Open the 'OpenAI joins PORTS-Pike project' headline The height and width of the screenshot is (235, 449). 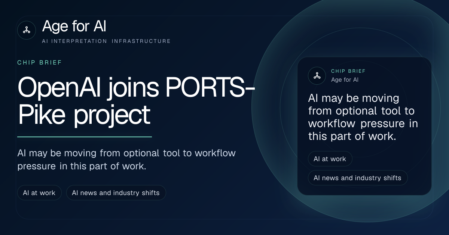pos(137,101)
